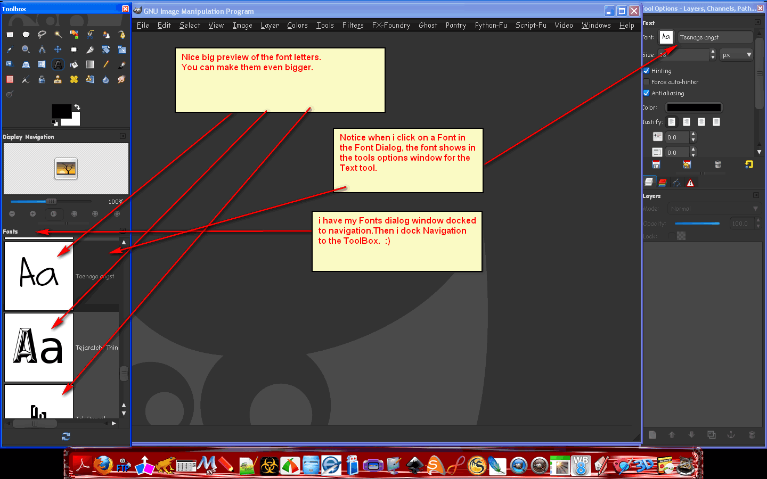767x479 pixels.
Task: Select the Move tool
Action: (58, 49)
